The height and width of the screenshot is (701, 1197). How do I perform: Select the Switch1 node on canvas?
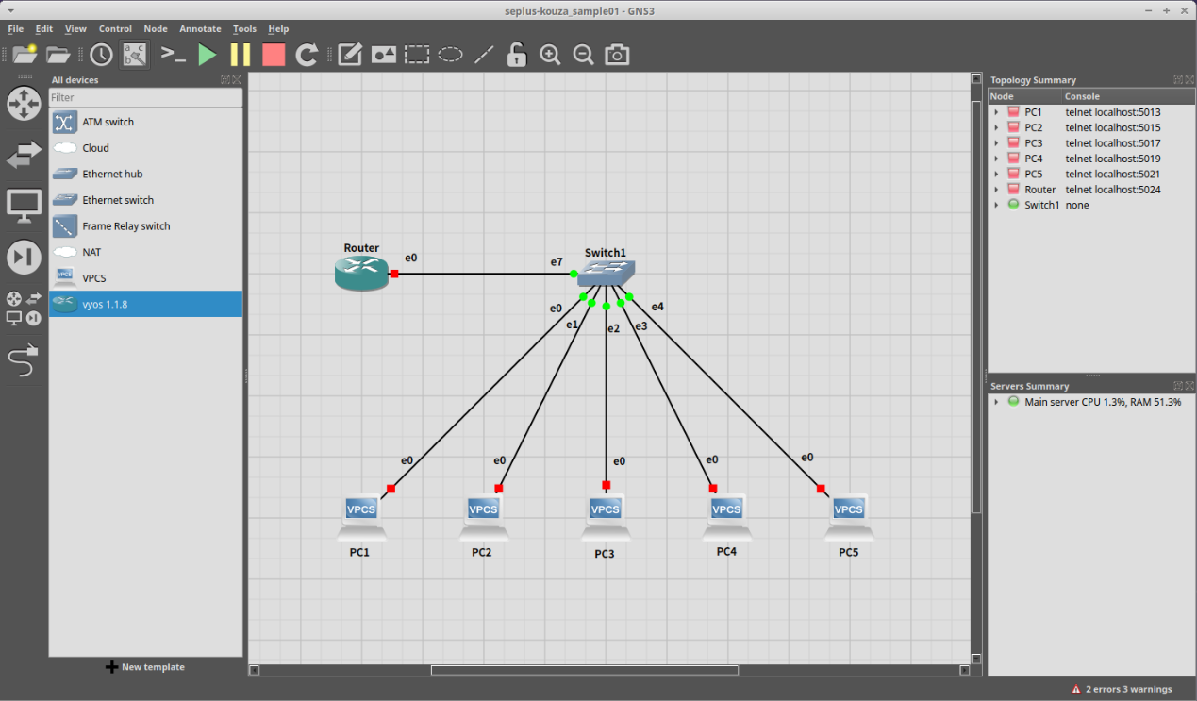(x=606, y=273)
